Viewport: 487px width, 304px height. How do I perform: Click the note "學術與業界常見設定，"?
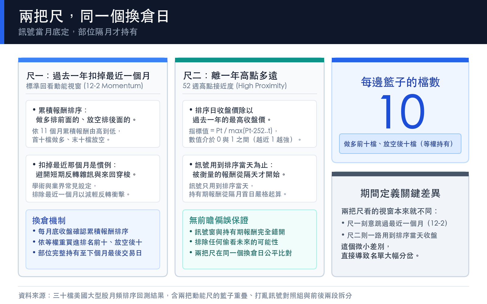pos(65,186)
